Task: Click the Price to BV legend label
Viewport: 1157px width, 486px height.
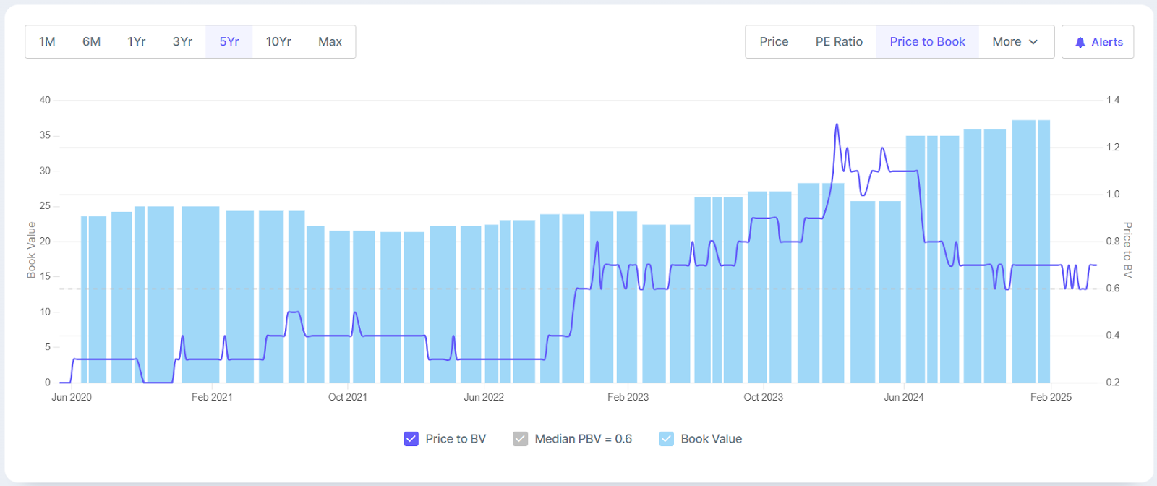Action: pyautogui.click(x=456, y=439)
